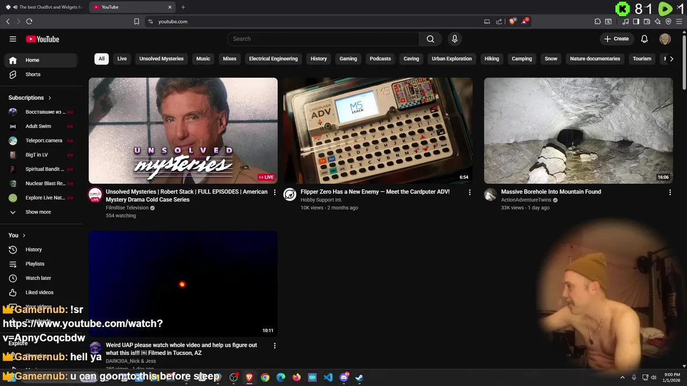Open Brave Shields lion icon
The image size is (687, 386).
pos(513,21)
